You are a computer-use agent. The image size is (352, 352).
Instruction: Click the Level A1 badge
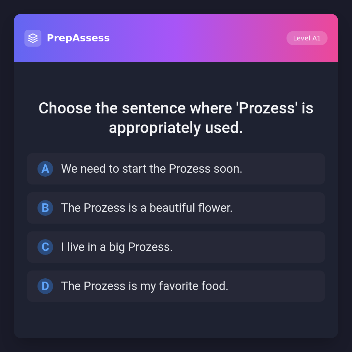click(307, 38)
